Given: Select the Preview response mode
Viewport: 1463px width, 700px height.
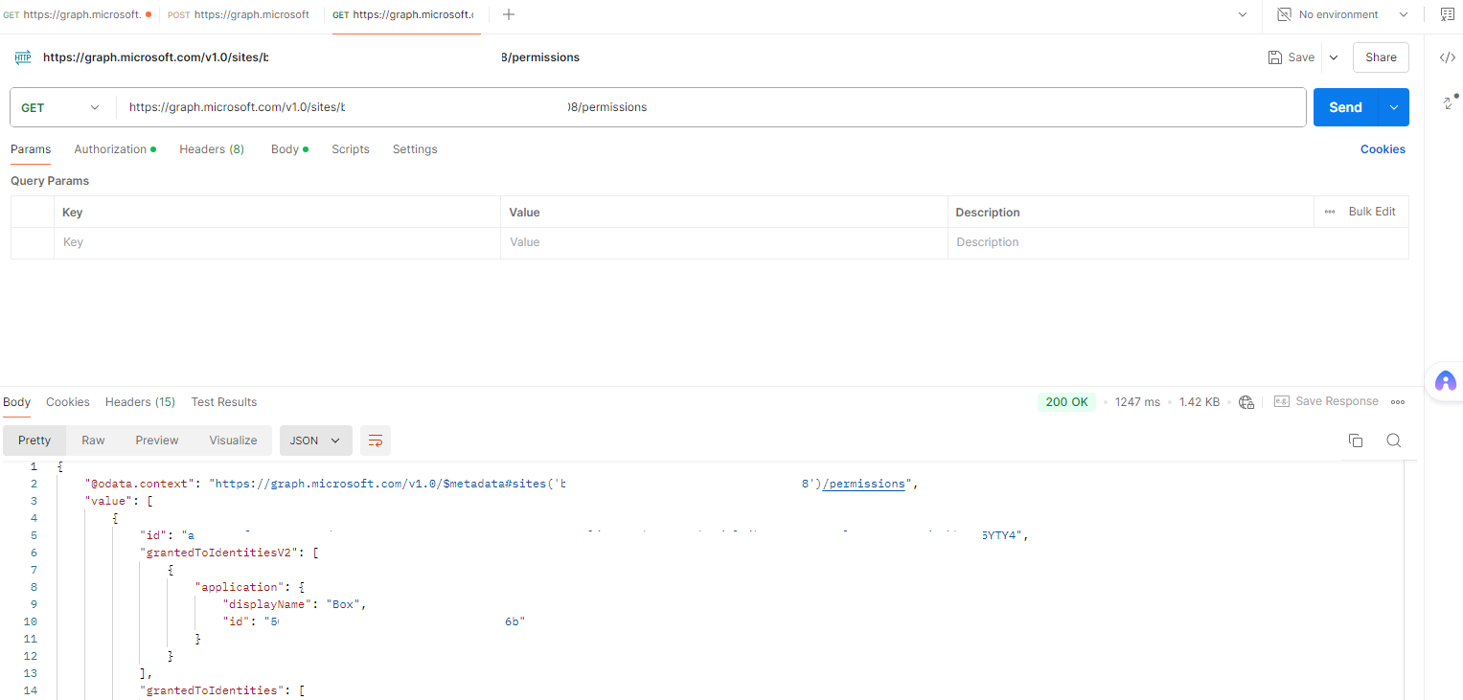Looking at the screenshot, I should coord(156,440).
